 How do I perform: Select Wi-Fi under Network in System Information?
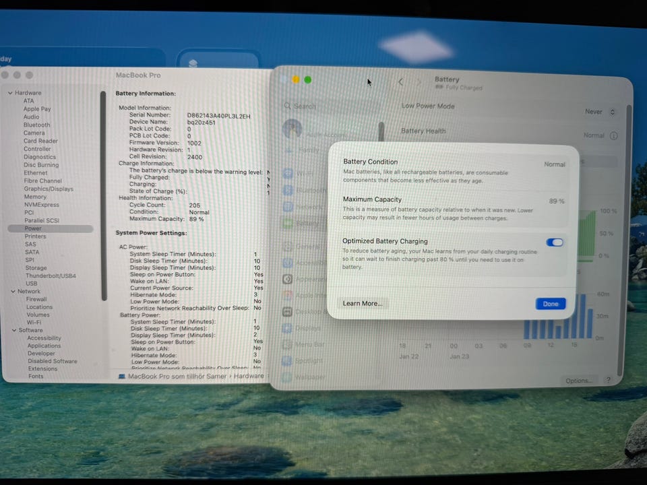coord(34,323)
